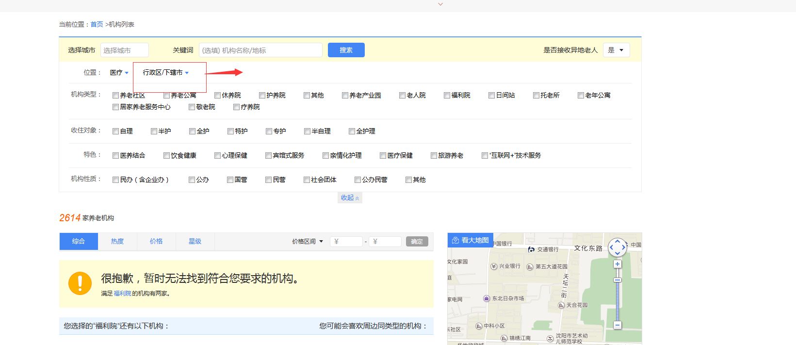Pan the map up using the arrow
Viewport: 796px width, 345px height.
617,241
